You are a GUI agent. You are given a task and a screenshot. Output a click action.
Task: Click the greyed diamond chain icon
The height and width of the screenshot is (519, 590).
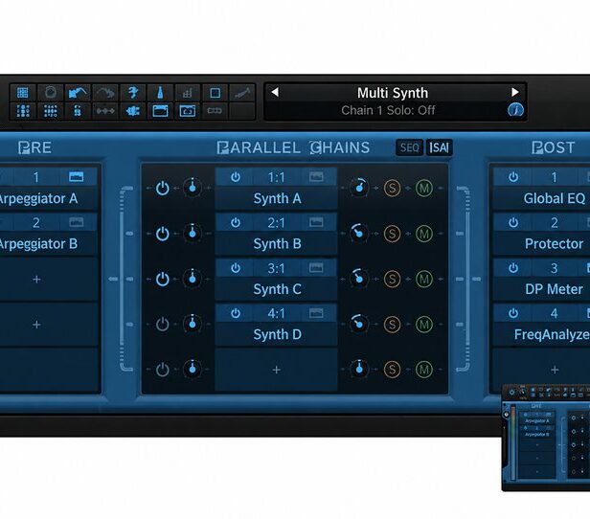point(105,111)
